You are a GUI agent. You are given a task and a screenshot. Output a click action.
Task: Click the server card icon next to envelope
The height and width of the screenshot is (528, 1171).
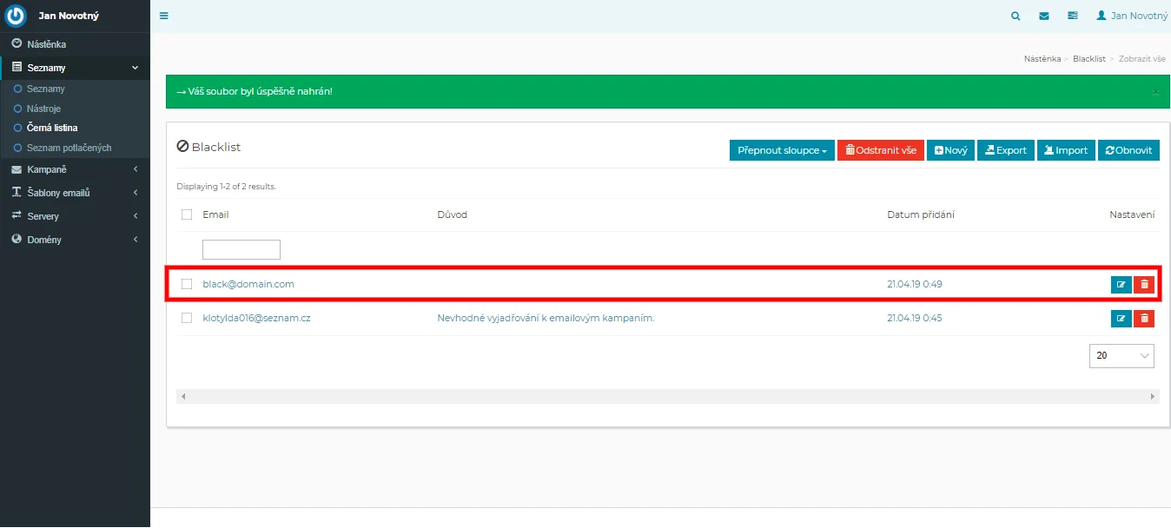pos(1072,16)
